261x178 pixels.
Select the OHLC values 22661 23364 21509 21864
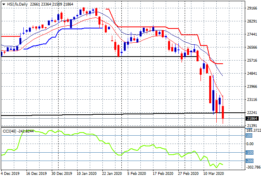[x=51, y=4]
